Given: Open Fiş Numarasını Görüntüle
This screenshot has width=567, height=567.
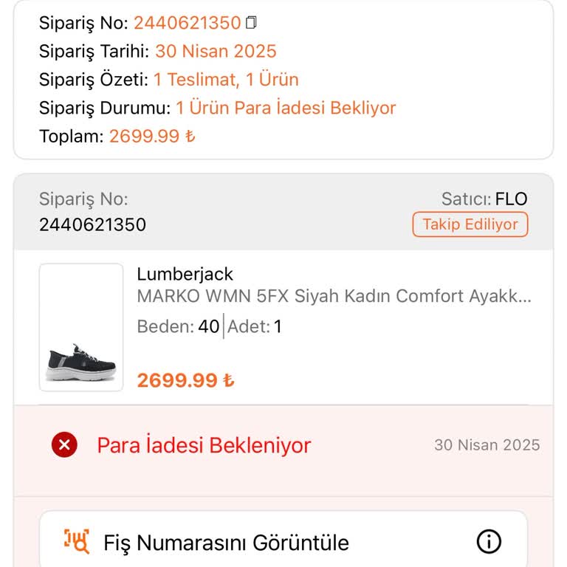Looking at the screenshot, I should click(x=226, y=543).
